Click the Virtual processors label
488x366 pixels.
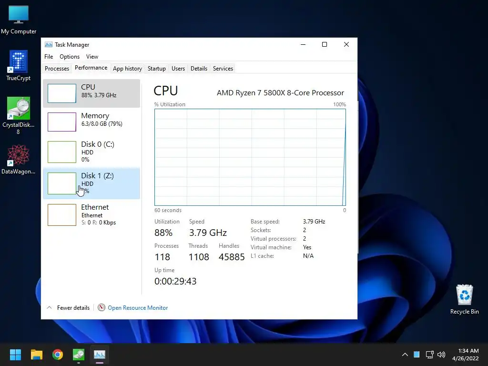273,239
